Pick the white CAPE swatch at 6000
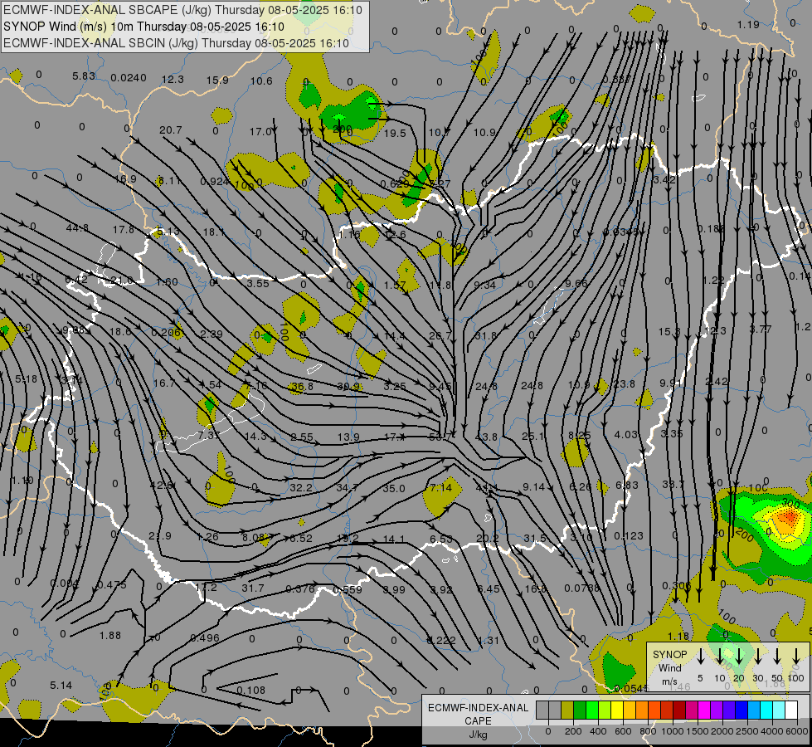This screenshot has width=812, height=747. point(790,710)
